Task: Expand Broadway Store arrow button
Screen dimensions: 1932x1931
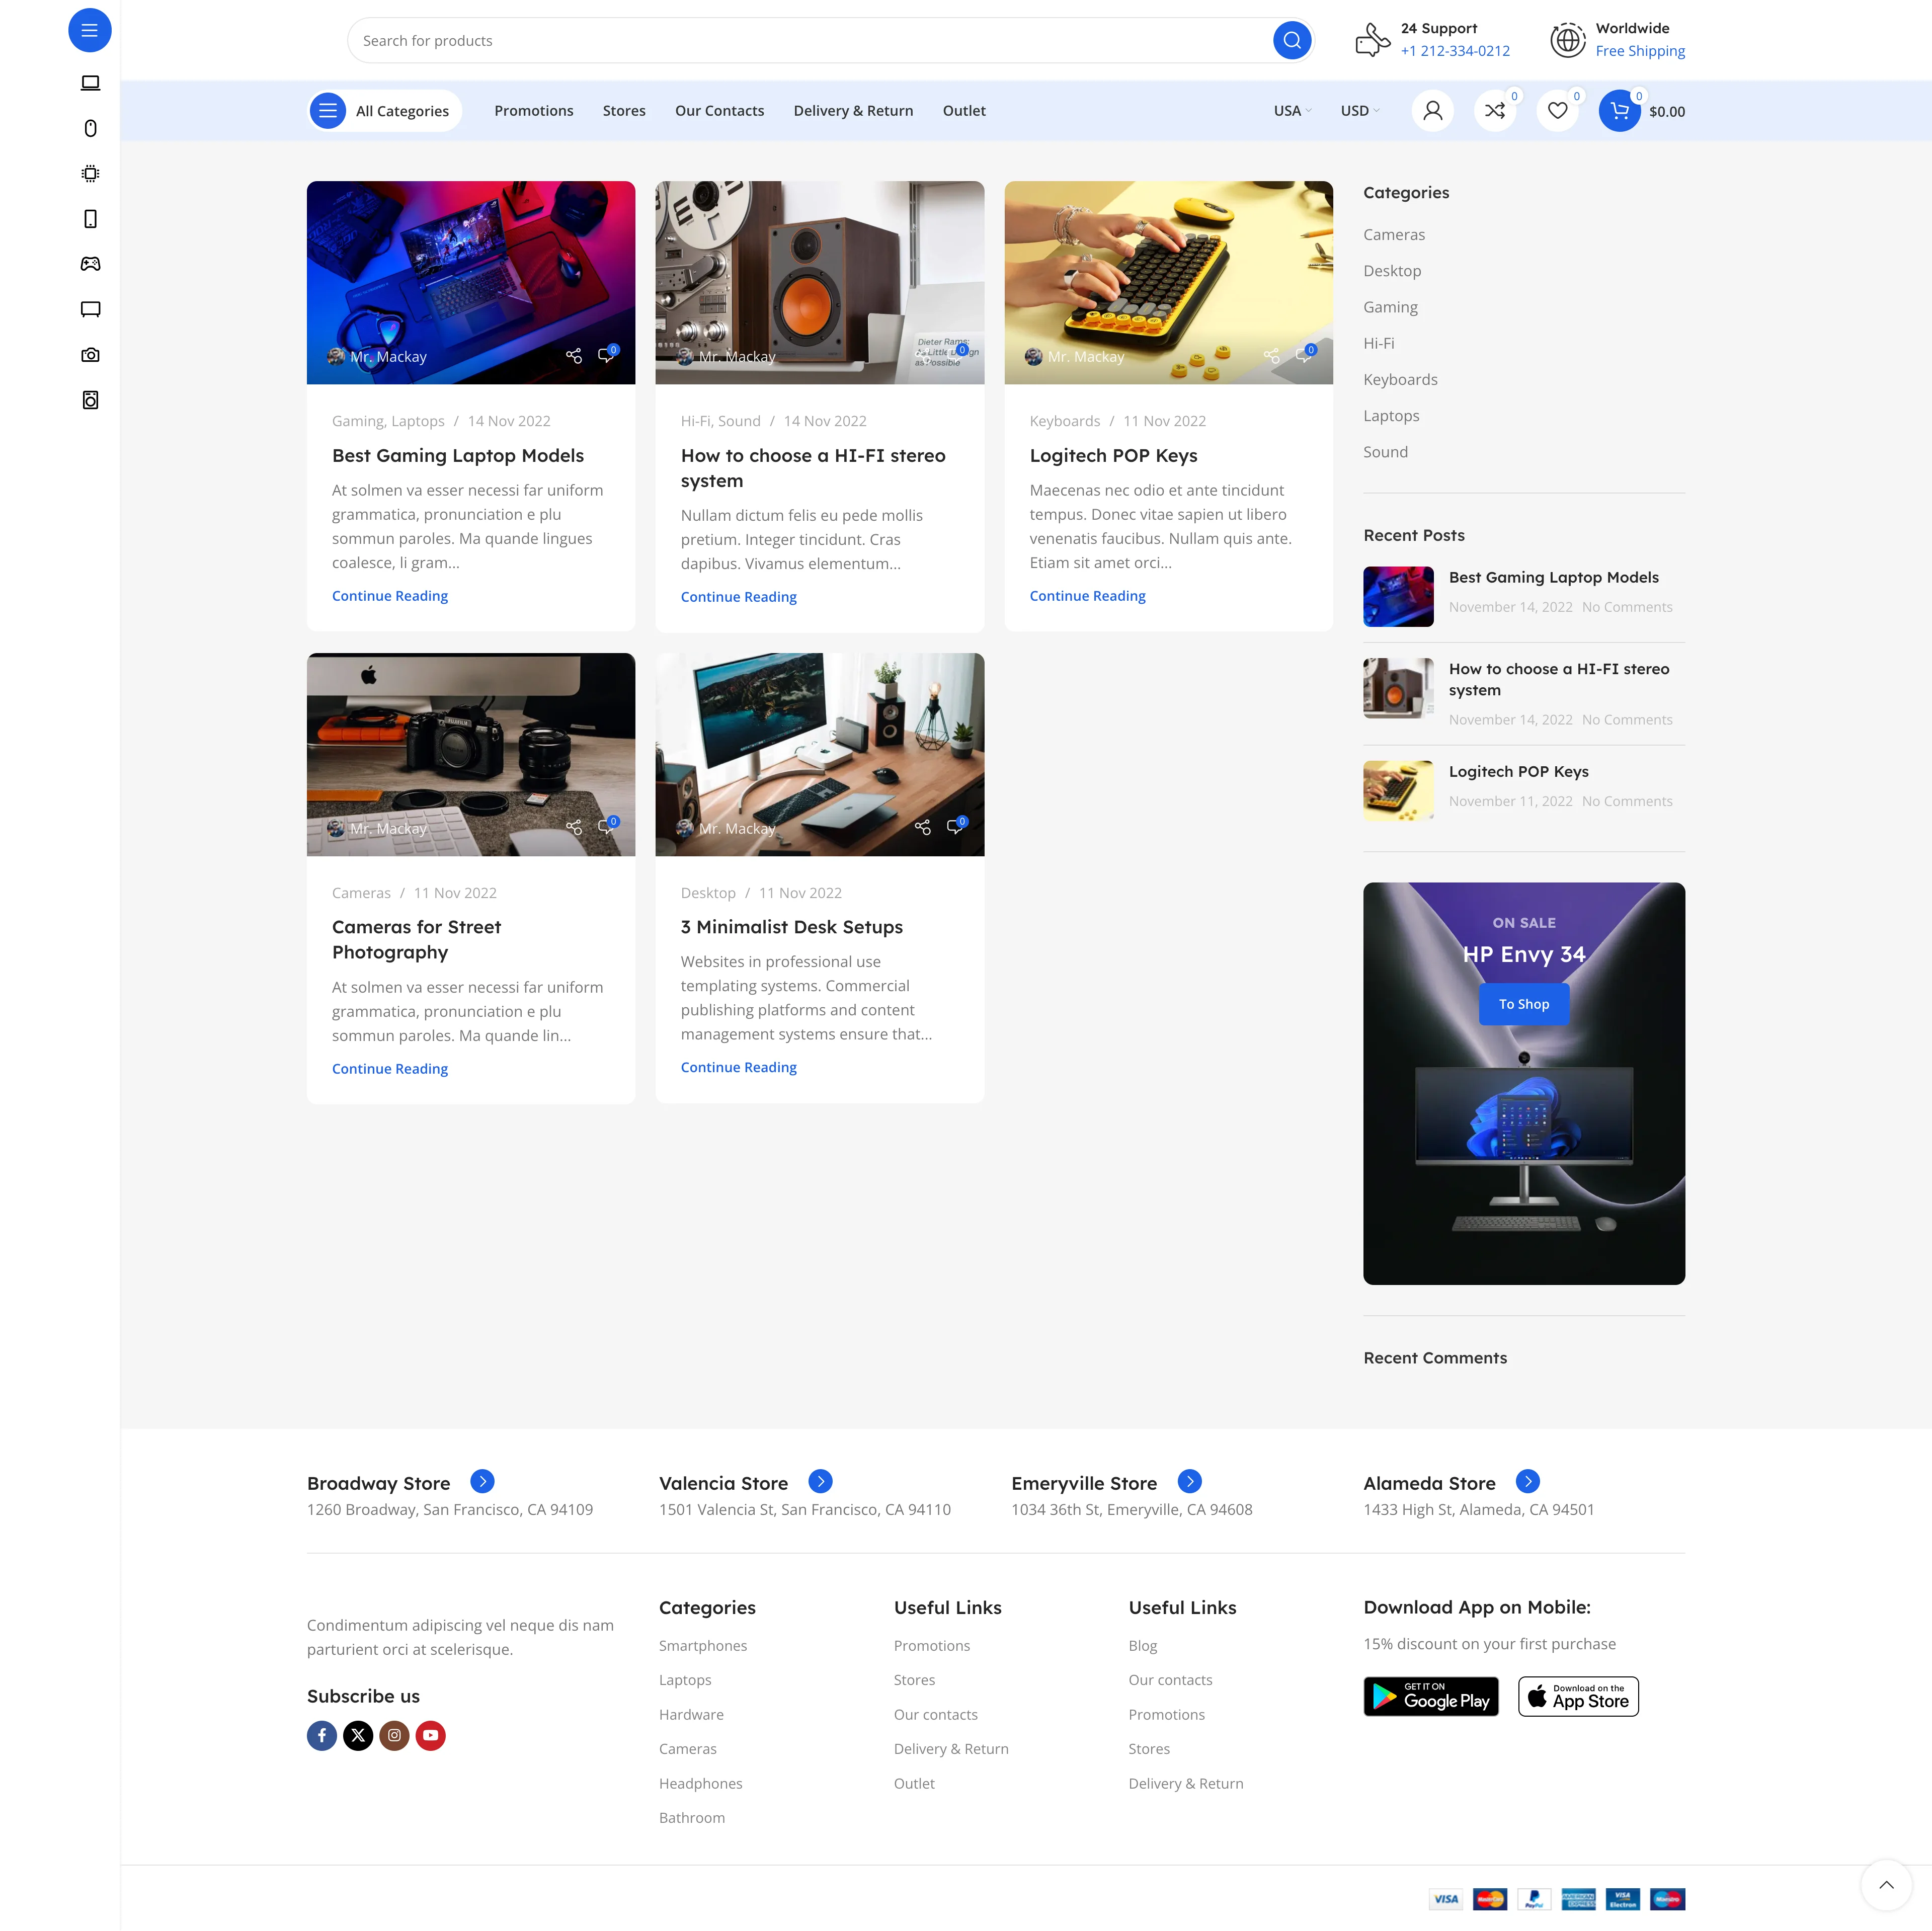Action: click(482, 1481)
